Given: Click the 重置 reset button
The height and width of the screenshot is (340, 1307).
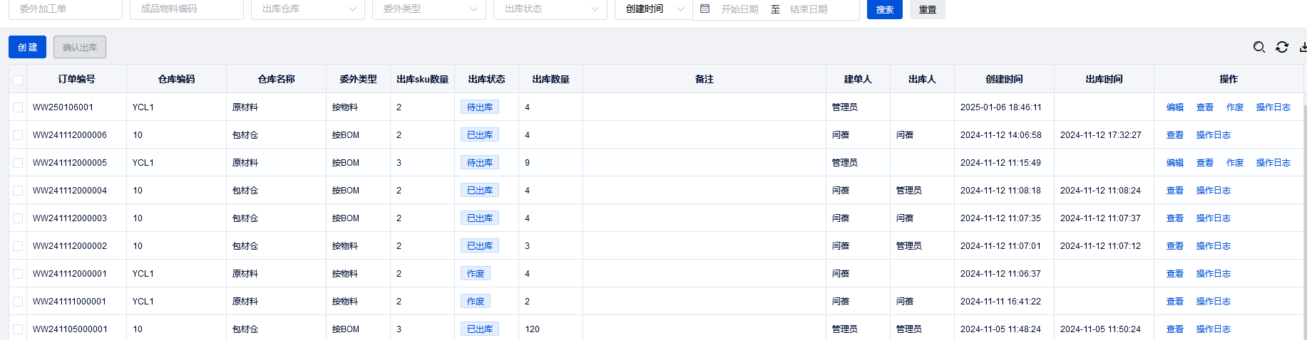Looking at the screenshot, I should 927,9.
